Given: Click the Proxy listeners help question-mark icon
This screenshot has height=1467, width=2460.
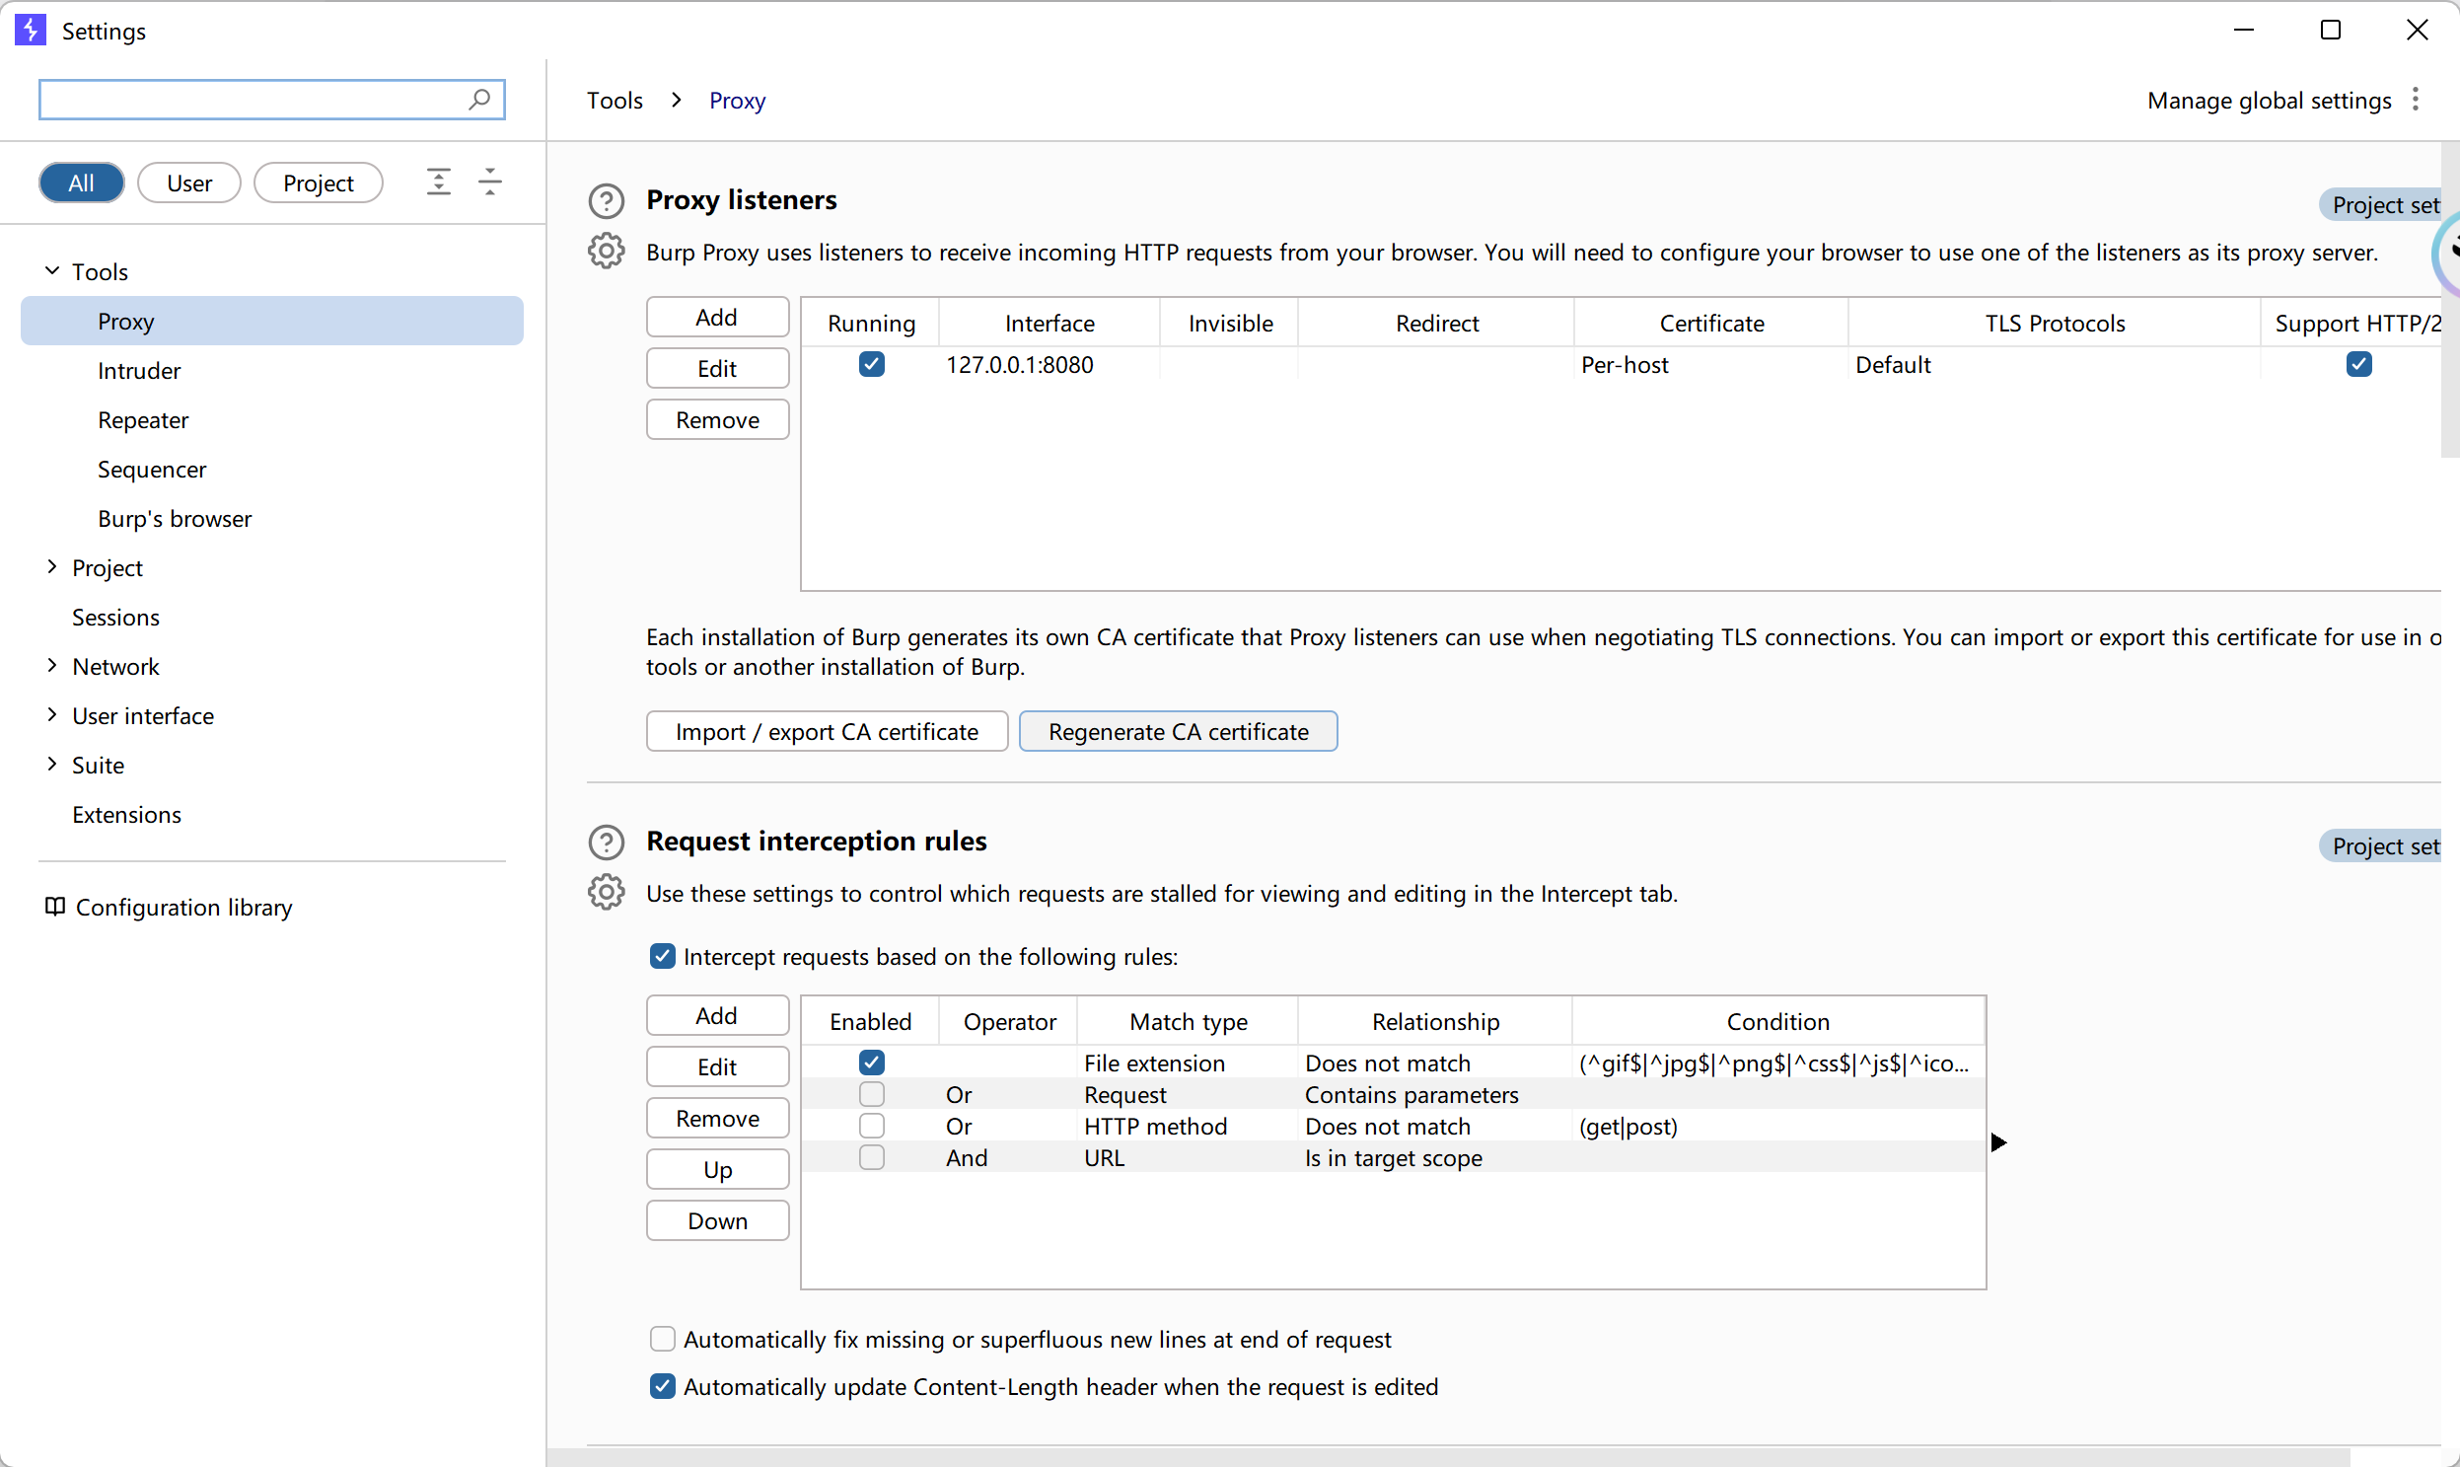Looking at the screenshot, I should (x=606, y=200).
